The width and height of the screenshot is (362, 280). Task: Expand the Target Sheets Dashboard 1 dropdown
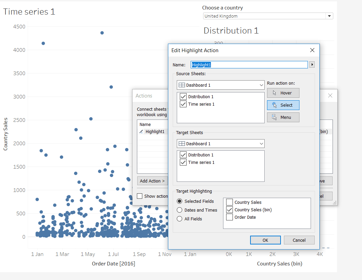coord(220,144)
